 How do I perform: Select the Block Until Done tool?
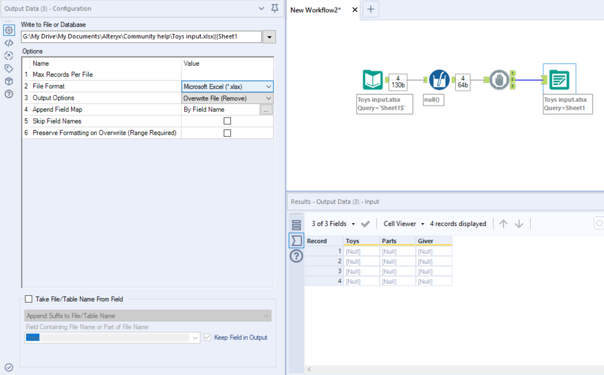500,80
